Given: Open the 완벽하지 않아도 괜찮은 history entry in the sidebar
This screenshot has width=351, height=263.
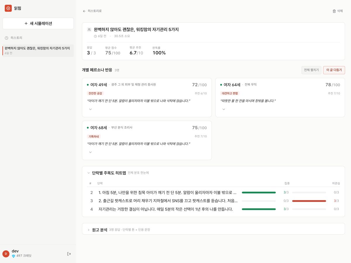Looking at the screenshot, I should [38, 50].
